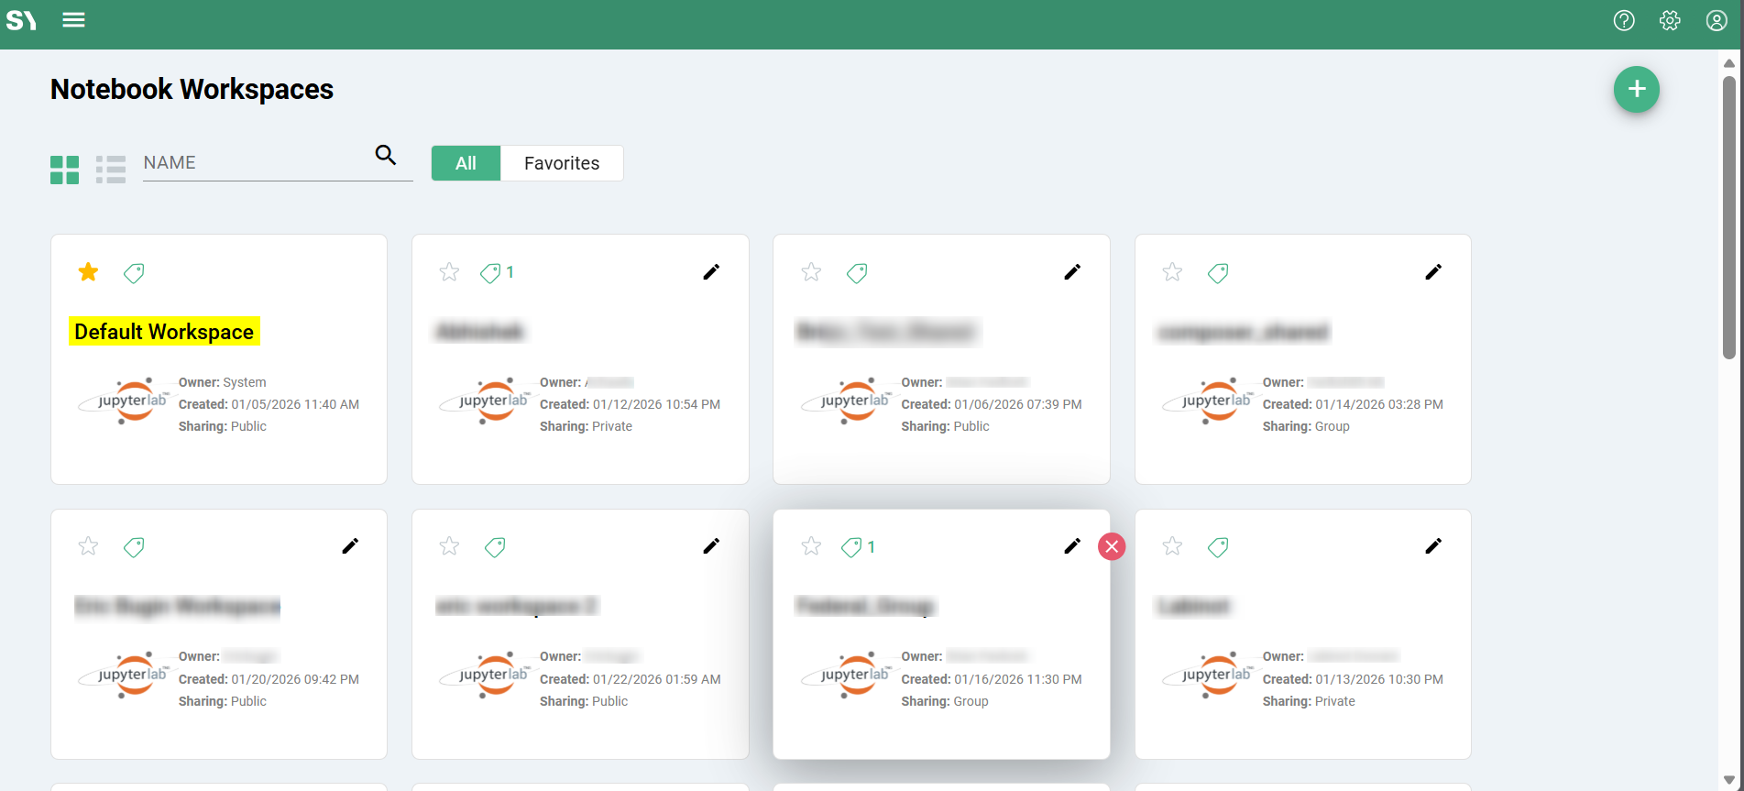Open the user account profile icon
The width and height of the screenshot is (1744, 791).
1717,20
